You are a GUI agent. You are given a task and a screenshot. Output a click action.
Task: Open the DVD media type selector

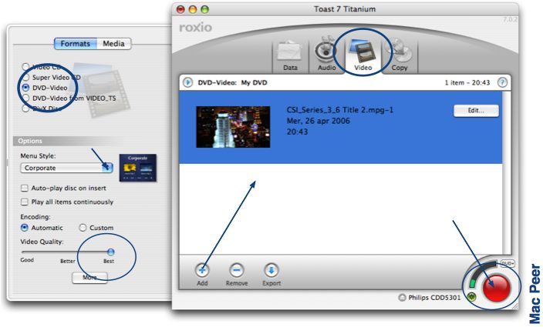[x=508, y=263]
